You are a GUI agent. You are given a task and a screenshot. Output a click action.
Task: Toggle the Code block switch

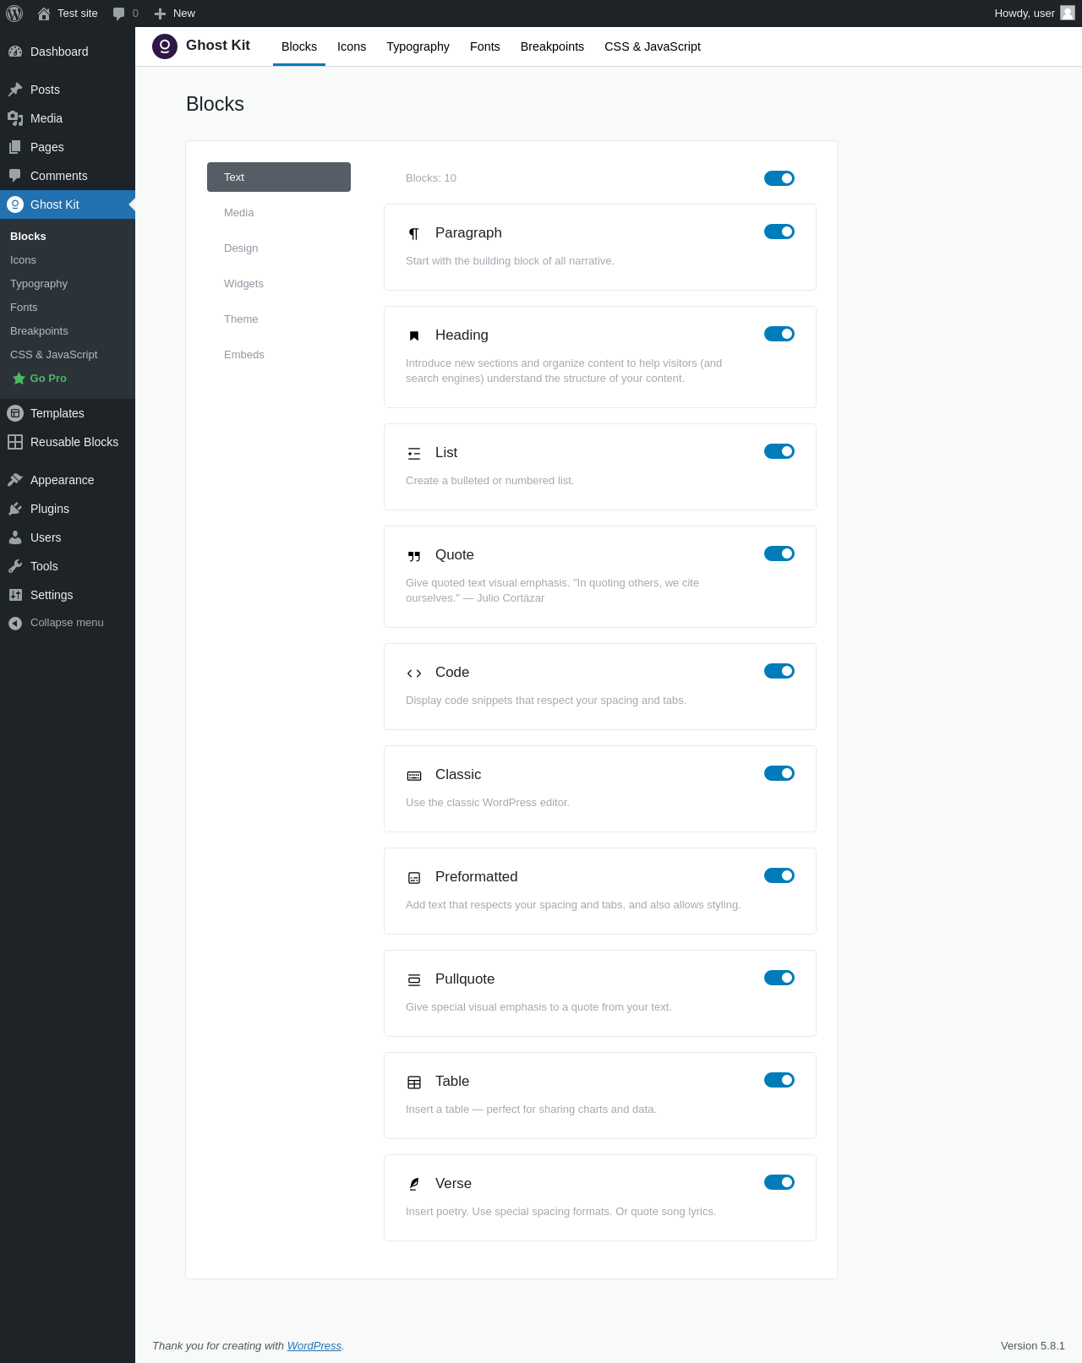[x=779, y=671]
